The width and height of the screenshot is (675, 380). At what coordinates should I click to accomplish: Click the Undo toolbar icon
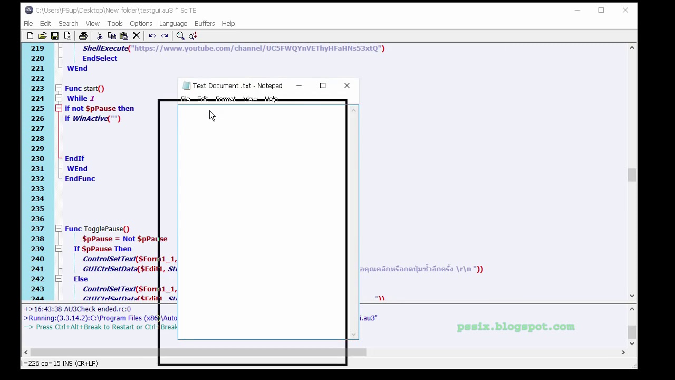tap(152, 36)
